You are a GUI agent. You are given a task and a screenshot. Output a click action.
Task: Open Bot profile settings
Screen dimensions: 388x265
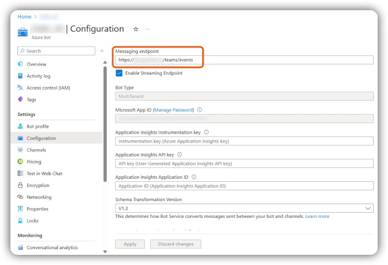click(37, 126)
